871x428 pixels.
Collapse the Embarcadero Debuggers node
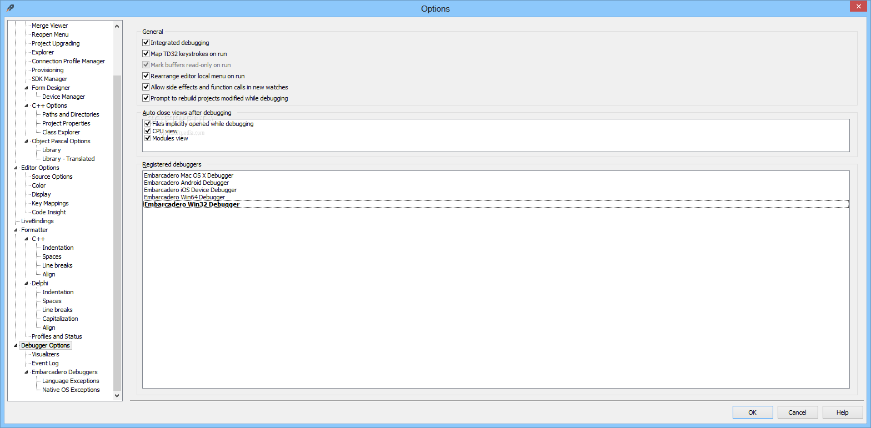pyautogui.click(x=27, y=372)
